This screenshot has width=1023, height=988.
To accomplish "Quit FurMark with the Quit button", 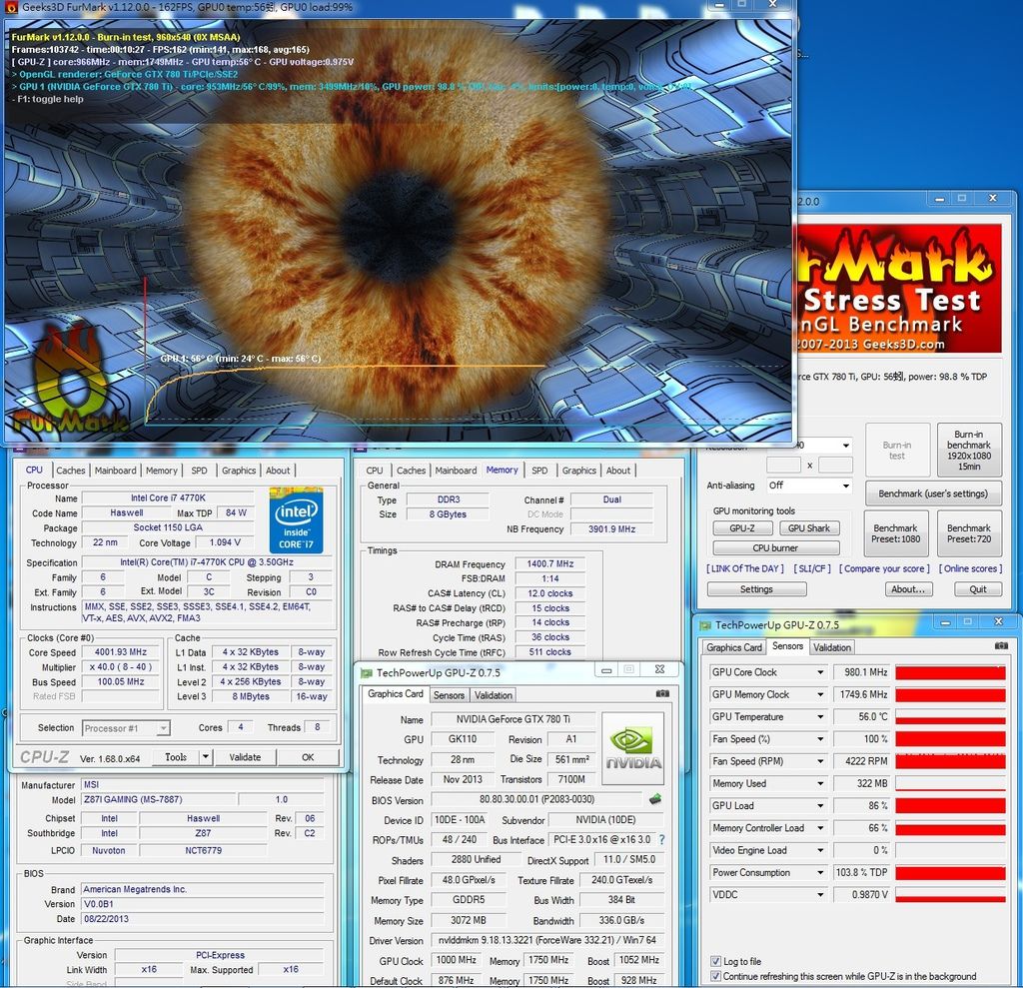I will pos(977,588).
